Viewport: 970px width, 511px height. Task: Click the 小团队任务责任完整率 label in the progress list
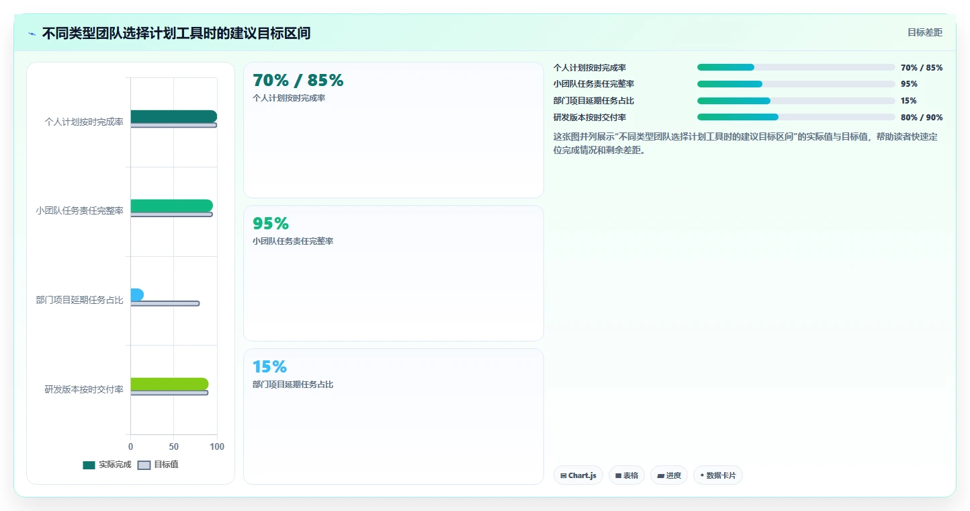(x=594, y=84)
